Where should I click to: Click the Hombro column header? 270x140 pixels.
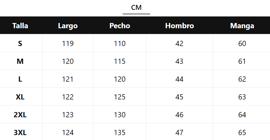(179, 26)
